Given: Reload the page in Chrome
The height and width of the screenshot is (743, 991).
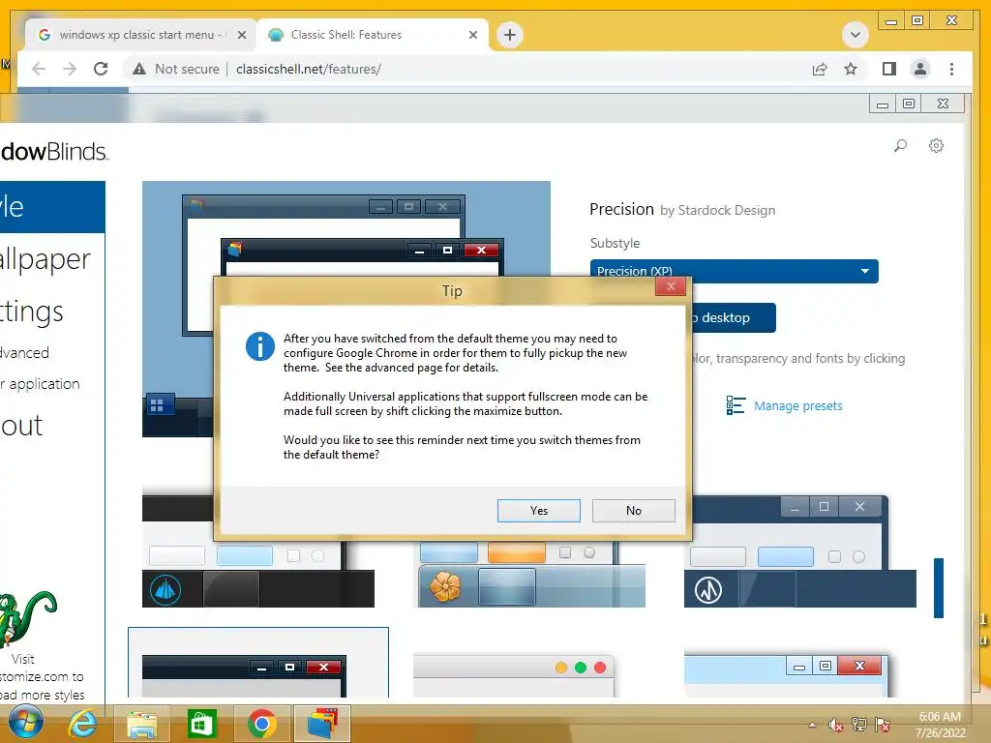Looking at the screenshot, I should pyautogui.click(x=101, y=69).
